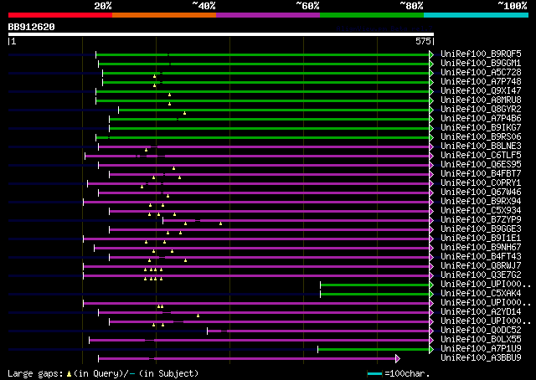Screen dimensions: 536x380
Task: Select the UniRef100_C6TLF5 label
Action: click(x=481, y=156)
